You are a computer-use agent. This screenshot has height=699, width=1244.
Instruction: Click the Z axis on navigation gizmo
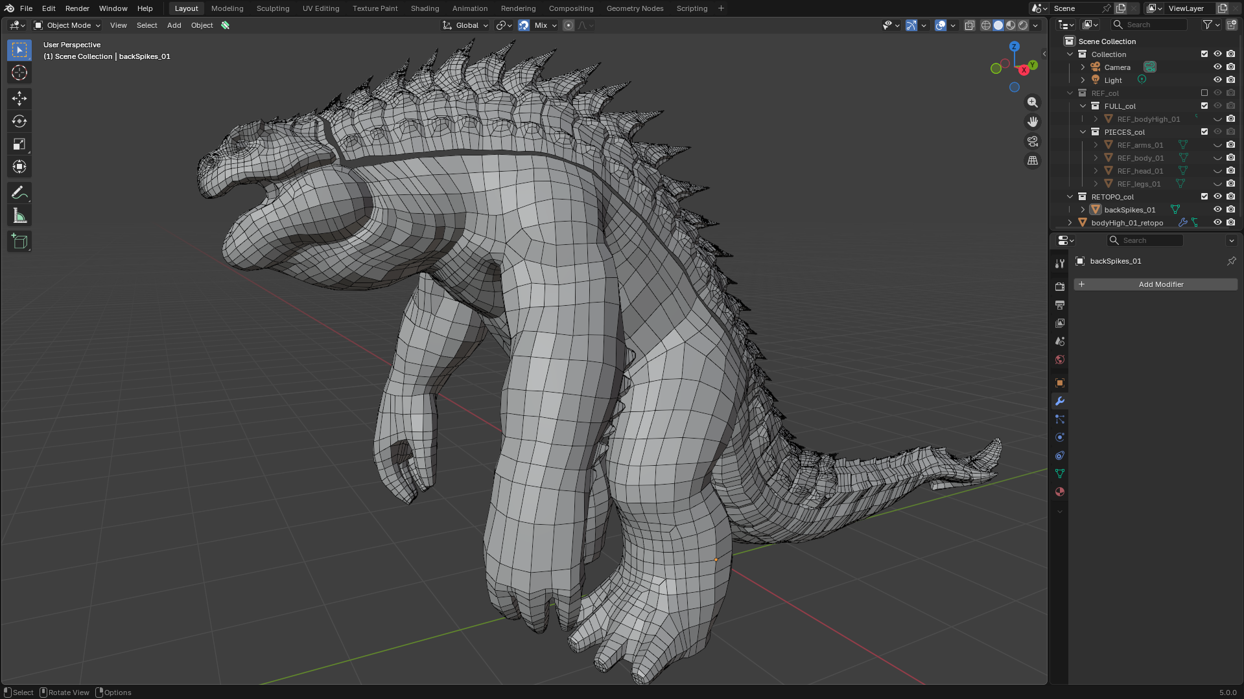click(x=1015, y=47)
